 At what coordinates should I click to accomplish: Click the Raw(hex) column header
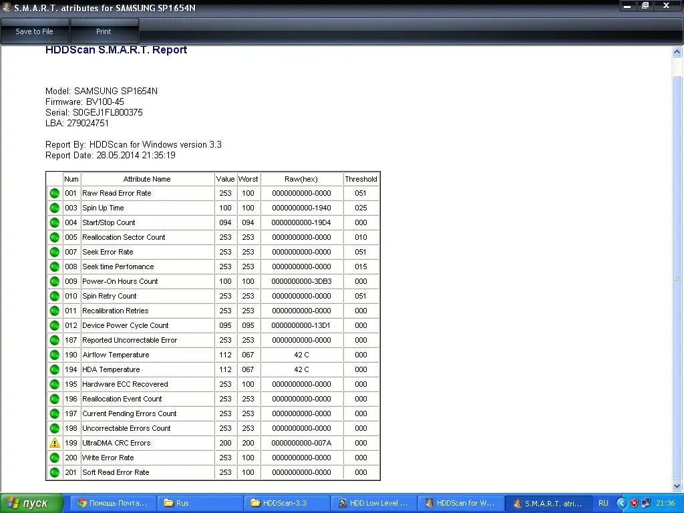pos(301,179)
